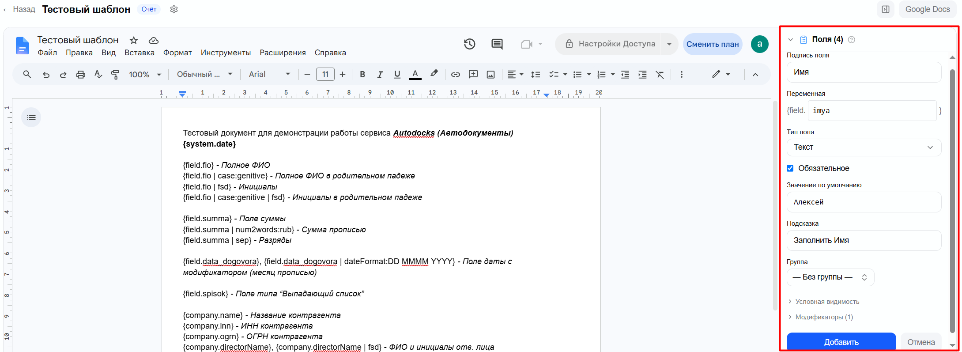Hide the menus with collapse arrow
Image resolution: width=962 pixels, height=352 pixels.
(x=755, y=75)
